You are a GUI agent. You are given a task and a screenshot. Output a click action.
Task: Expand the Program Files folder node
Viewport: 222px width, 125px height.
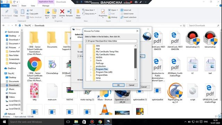[91, 69]
